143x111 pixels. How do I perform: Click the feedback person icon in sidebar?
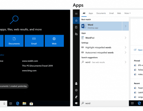coord(76,97)
